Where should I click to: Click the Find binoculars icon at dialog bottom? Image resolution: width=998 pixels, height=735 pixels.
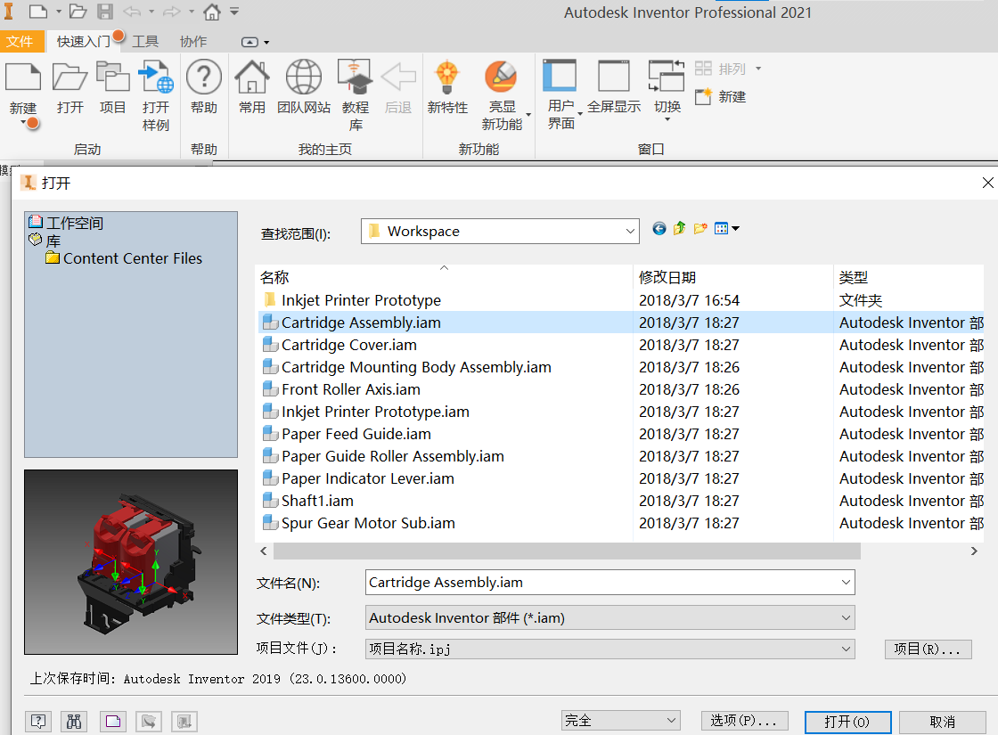click(x=75, y=721)
